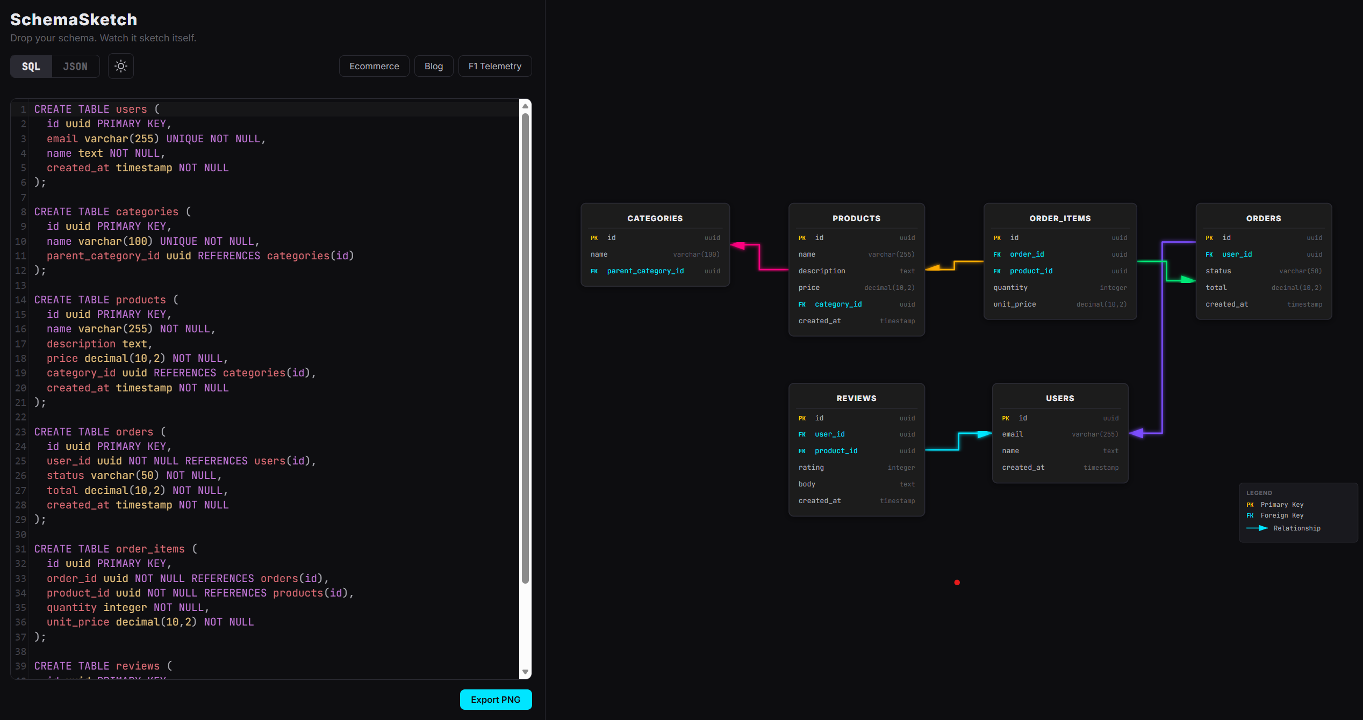Click unit_price field in ORDER_ITEMS table

1060,304
